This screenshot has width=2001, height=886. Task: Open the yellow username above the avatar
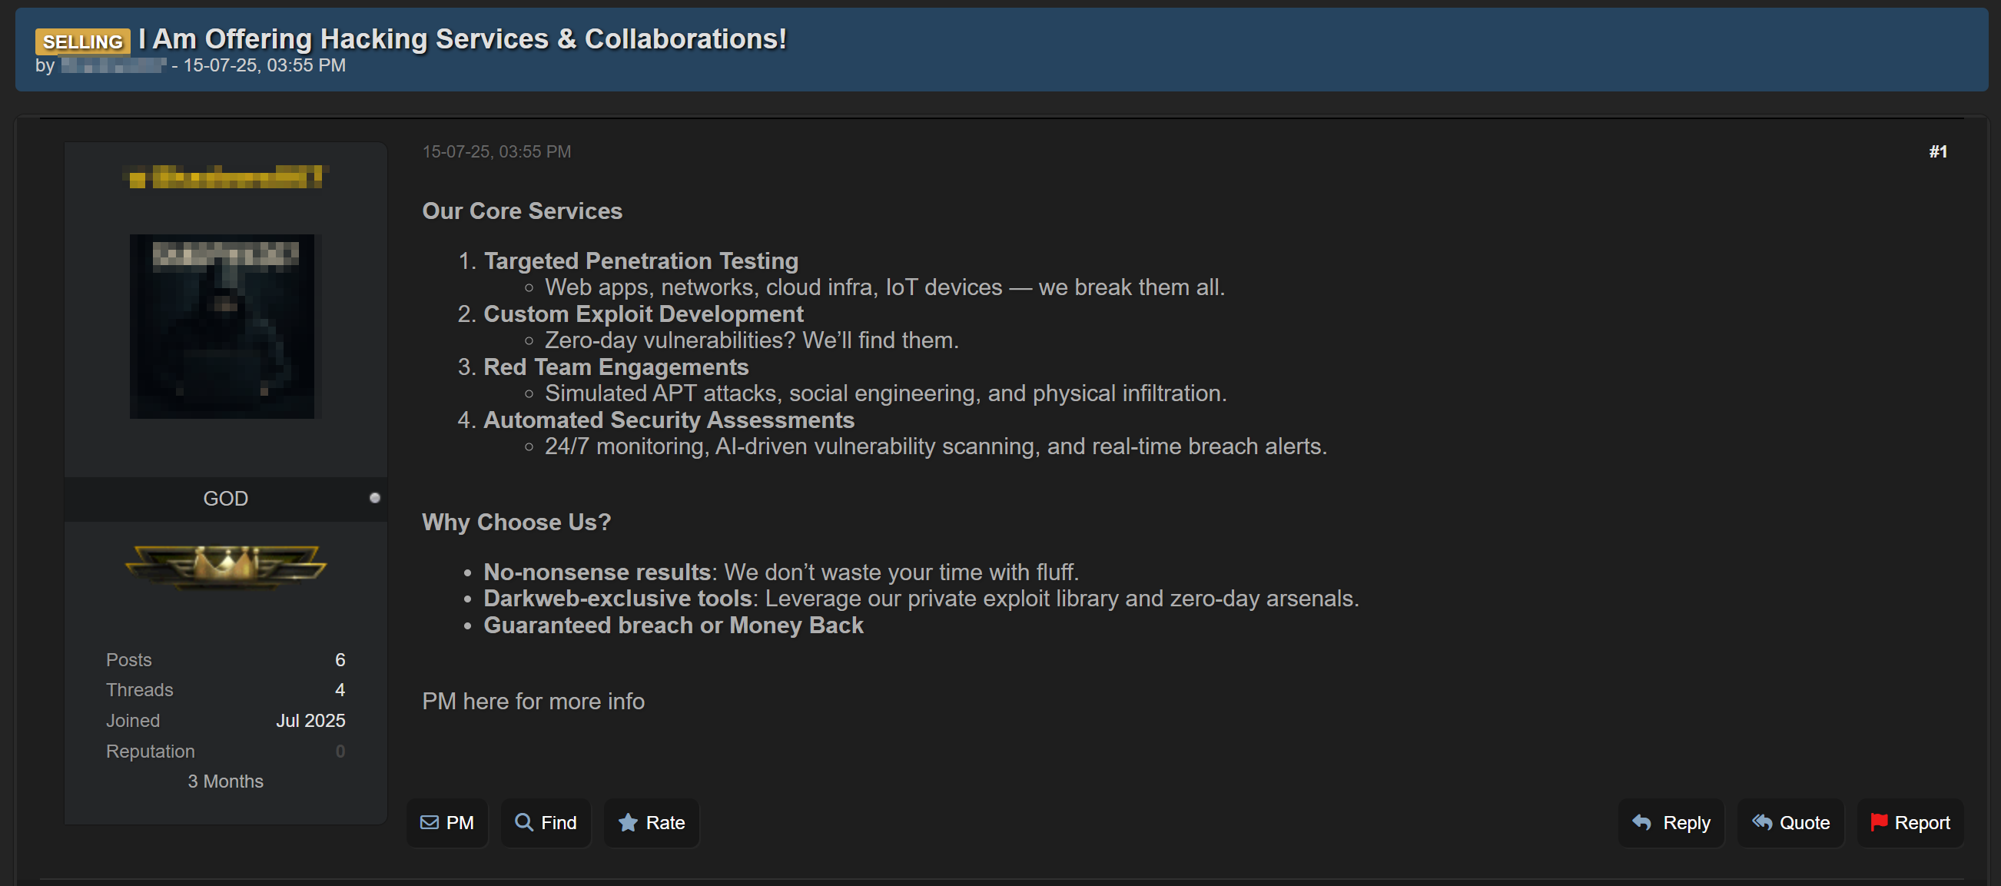(x=225, y=177)
